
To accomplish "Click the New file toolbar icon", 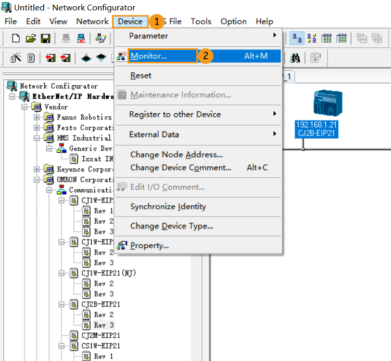I will coord(16,38).
